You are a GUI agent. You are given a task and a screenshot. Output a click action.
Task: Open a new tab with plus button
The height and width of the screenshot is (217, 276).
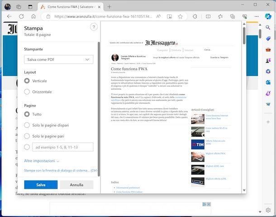(109, 7)
